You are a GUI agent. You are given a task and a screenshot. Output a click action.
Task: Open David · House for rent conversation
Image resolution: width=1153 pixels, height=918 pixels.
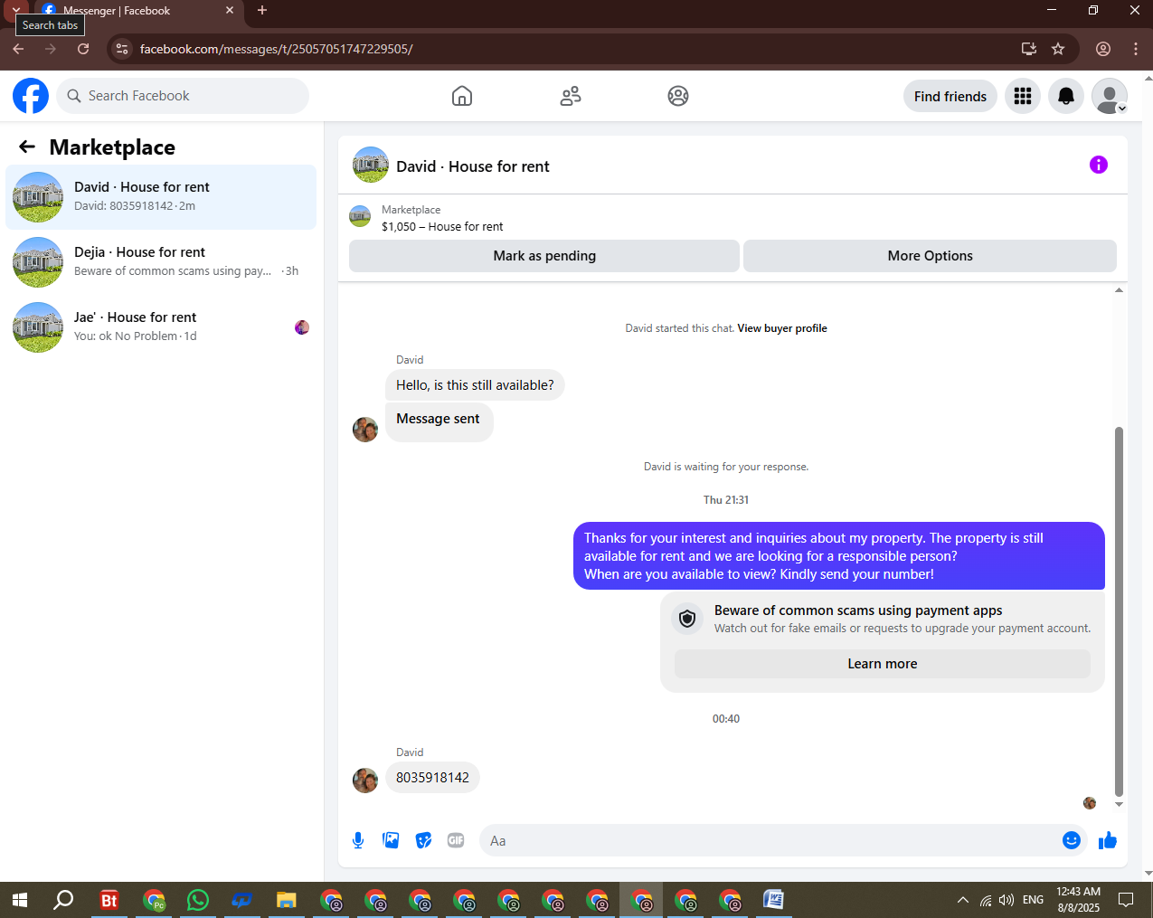pos(161,196)
